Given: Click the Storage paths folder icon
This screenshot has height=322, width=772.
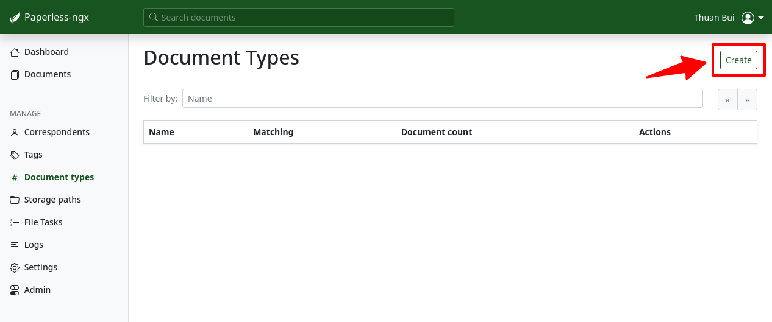Looking at the screenshot, I should click(15, 200).
